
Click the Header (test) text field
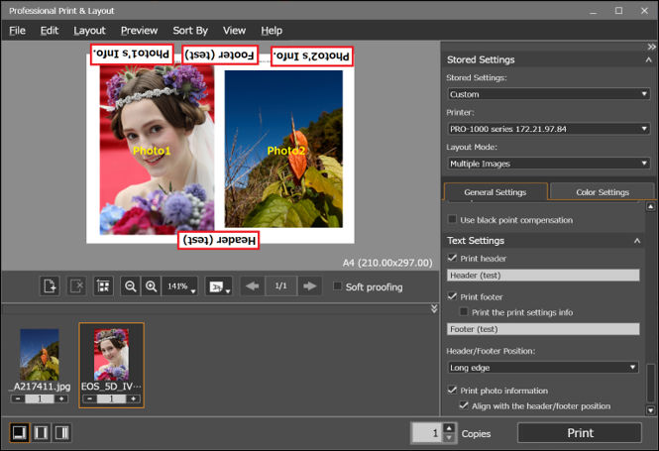click(x=543, y=276)
